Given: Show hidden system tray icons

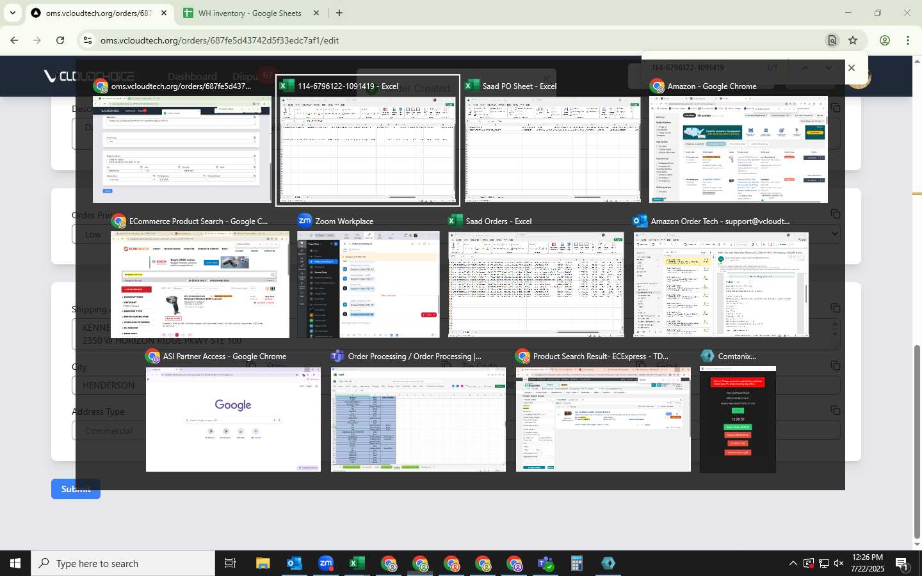Looking at the screenshot, I should point(793,563).
